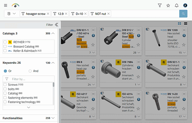Collapse the Filter panel with double chevron
The height and width of the screenshot is (123, 192).
point(57,25)
